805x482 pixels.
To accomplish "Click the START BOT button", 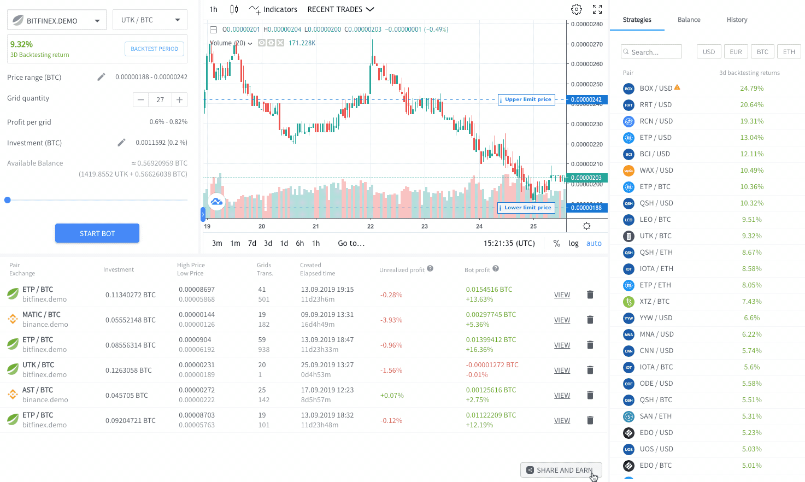I will coord(97,233).
